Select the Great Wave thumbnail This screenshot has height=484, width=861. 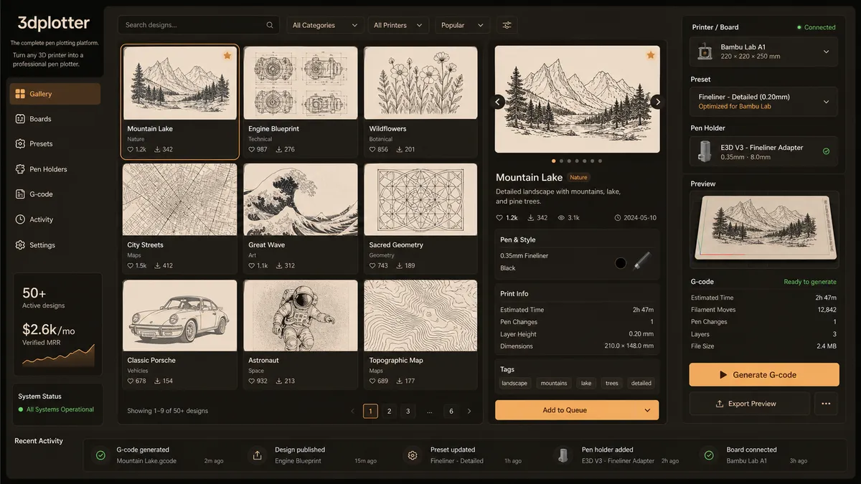point(301,199)
